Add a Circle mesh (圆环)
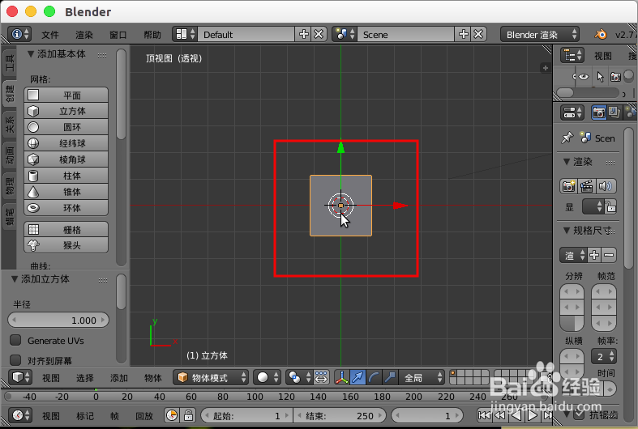638x429 pixels. coord(66,127)
